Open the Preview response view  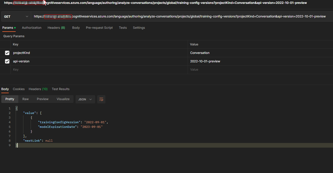tap(42, 99)
